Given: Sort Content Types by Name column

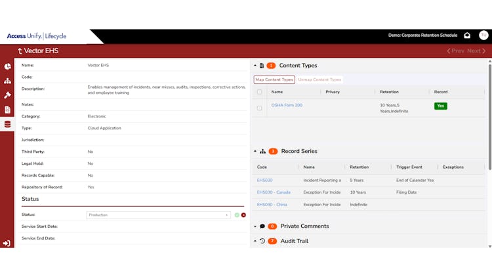Looking at the screenshot, I should click(x=277, y=92).
